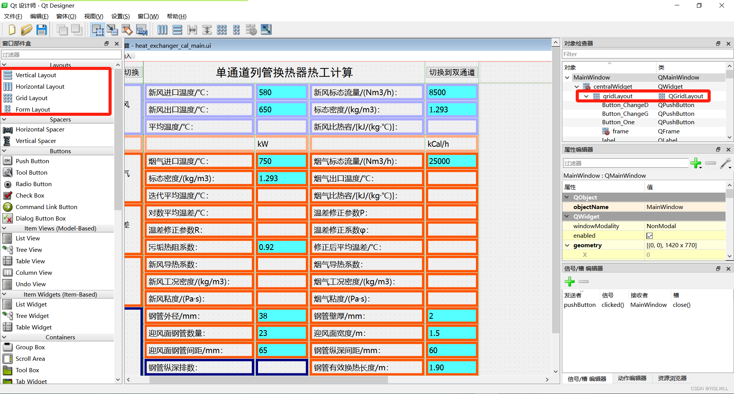
Task: Click the 切换到双通道 button on the form
Action: pyautogui.click(x=451, y=72)
